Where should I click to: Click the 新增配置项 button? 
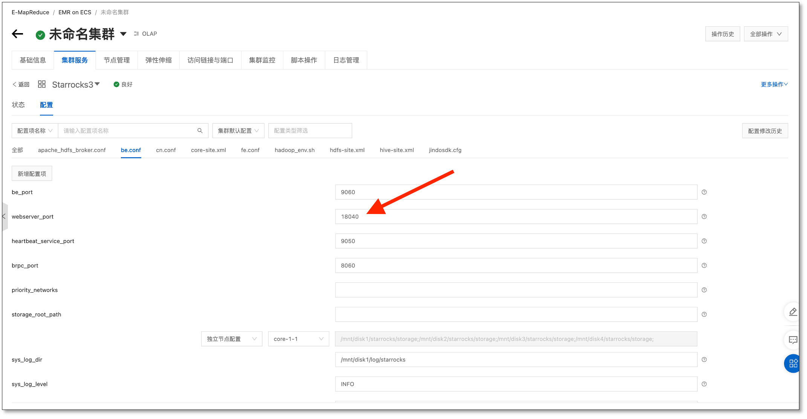(32, 174)
